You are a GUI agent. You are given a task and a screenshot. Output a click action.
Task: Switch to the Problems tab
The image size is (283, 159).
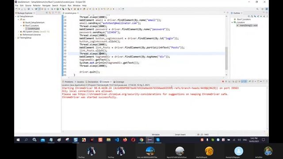pos(68,82)
